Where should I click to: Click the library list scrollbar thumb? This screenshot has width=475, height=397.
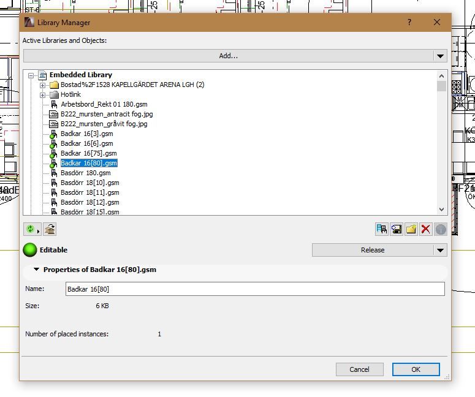(x=441, y=86)
